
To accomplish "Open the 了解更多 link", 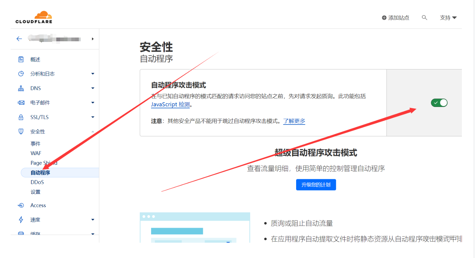I will pos(294,121).
